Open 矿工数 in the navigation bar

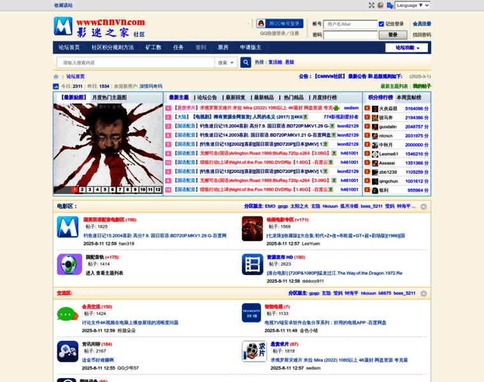(153, 48)
